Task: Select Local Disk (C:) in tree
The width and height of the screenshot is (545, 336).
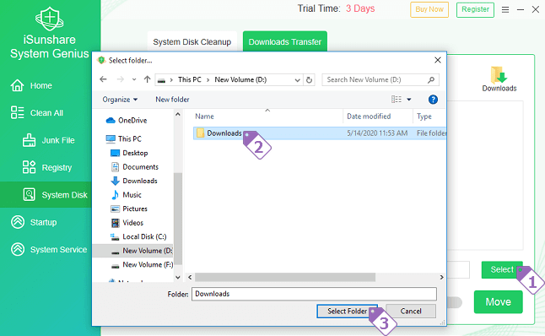Action: (144, 236)
